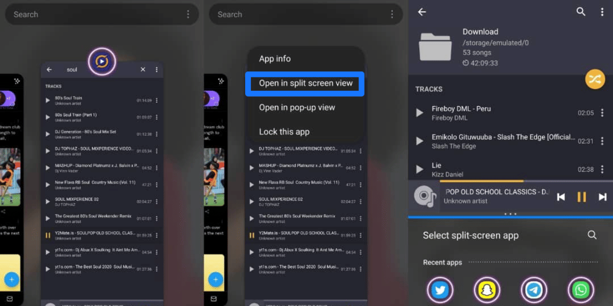Tap the Search input field
Screen dimensions: 613x306
tap(77, 14)
